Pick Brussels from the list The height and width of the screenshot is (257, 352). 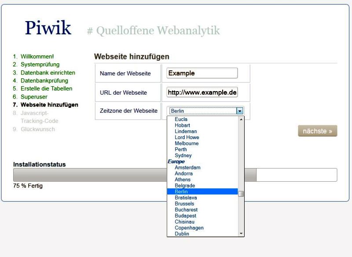coord(202,204)
